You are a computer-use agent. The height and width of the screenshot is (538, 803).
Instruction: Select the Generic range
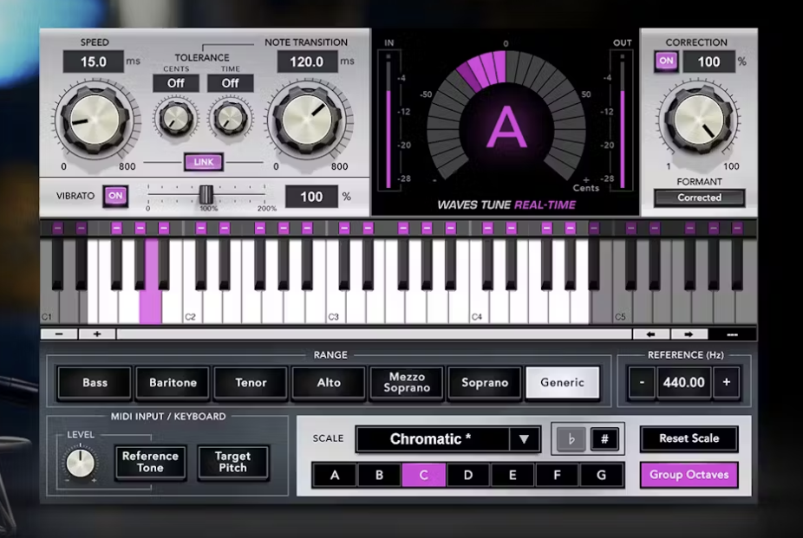[562, 383]
